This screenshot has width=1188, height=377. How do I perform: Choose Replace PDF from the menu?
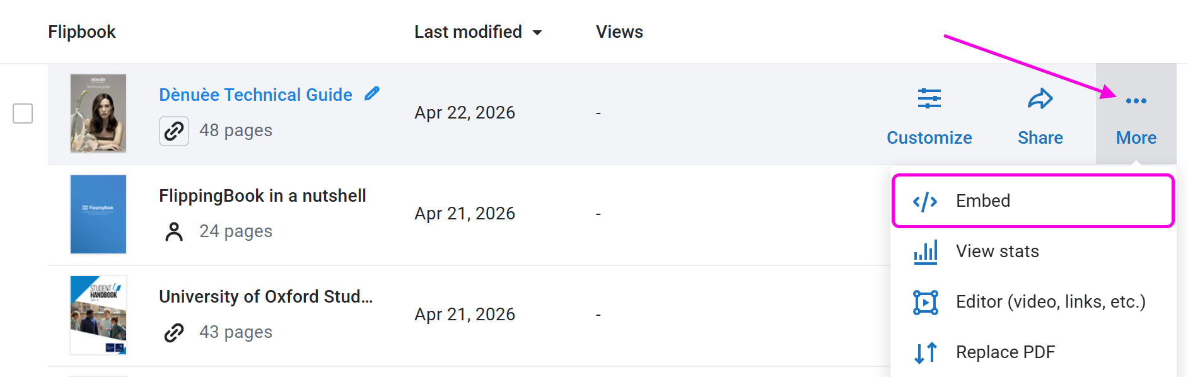pos(1005,352)
